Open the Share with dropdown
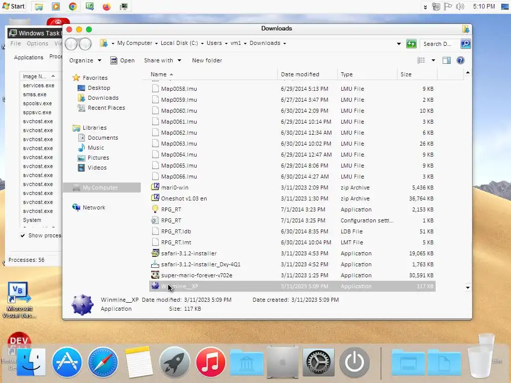The image size is (511, 383). 162,60
